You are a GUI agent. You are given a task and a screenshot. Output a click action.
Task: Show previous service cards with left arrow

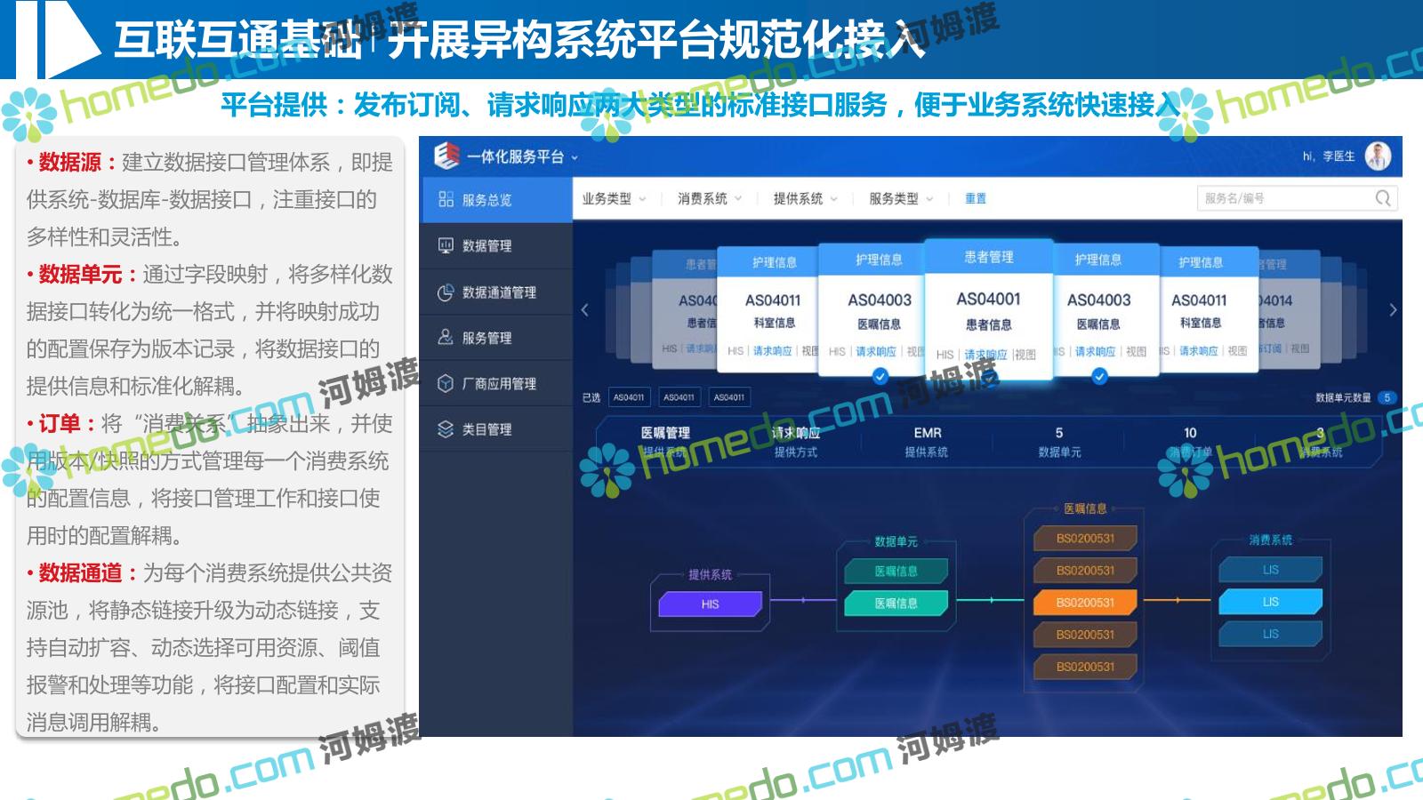584,310
